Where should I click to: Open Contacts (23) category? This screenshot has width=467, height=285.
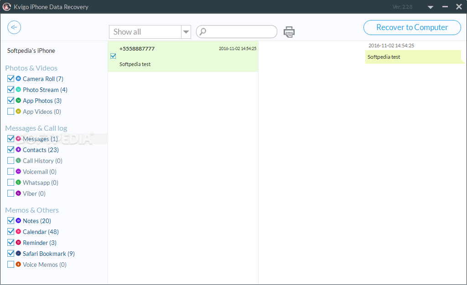[41, 150]
